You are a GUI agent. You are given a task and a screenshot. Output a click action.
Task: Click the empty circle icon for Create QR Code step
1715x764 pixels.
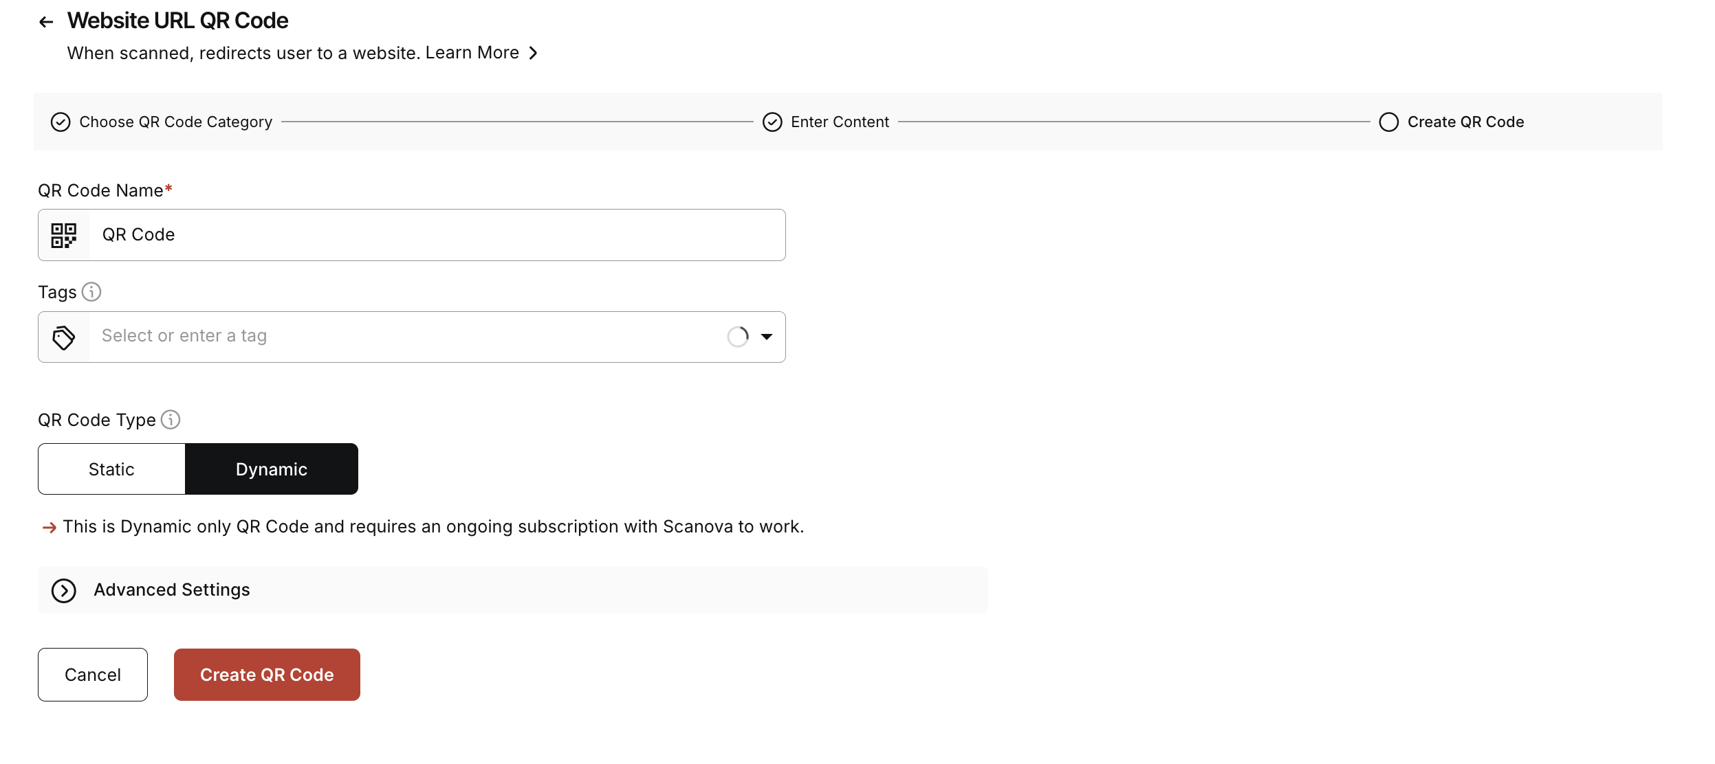click(x=1388, y=122)
